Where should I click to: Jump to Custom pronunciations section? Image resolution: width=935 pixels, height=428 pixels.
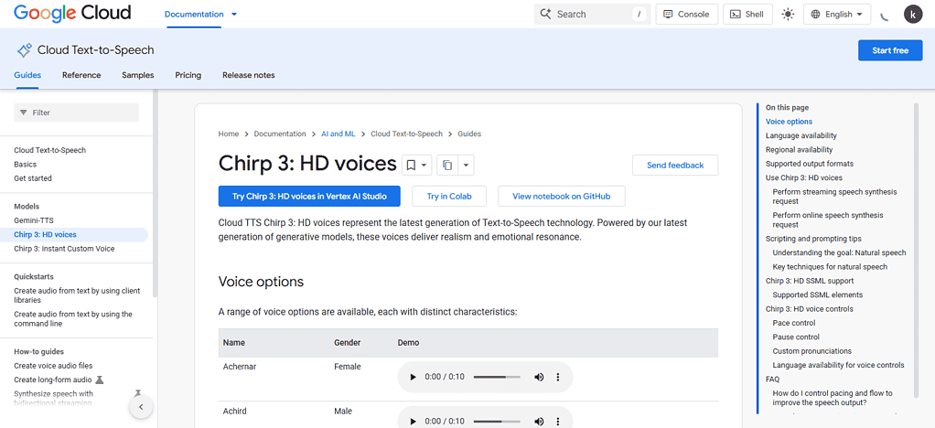tap(812, 351)
